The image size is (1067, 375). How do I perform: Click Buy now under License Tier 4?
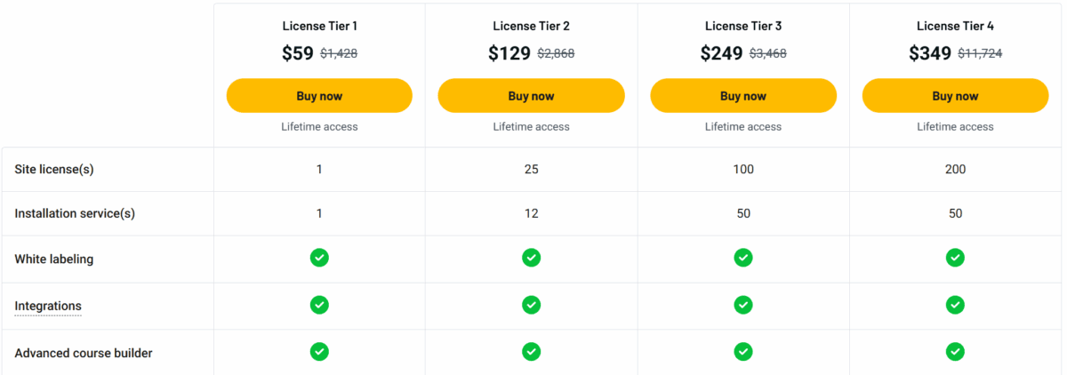pyautogui.click(x=955, y=96)
